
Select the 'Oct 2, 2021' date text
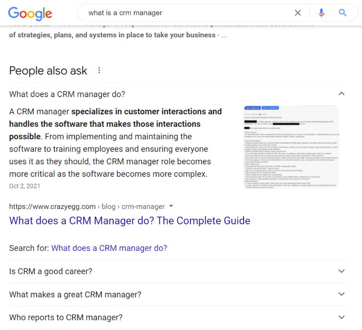24,186
